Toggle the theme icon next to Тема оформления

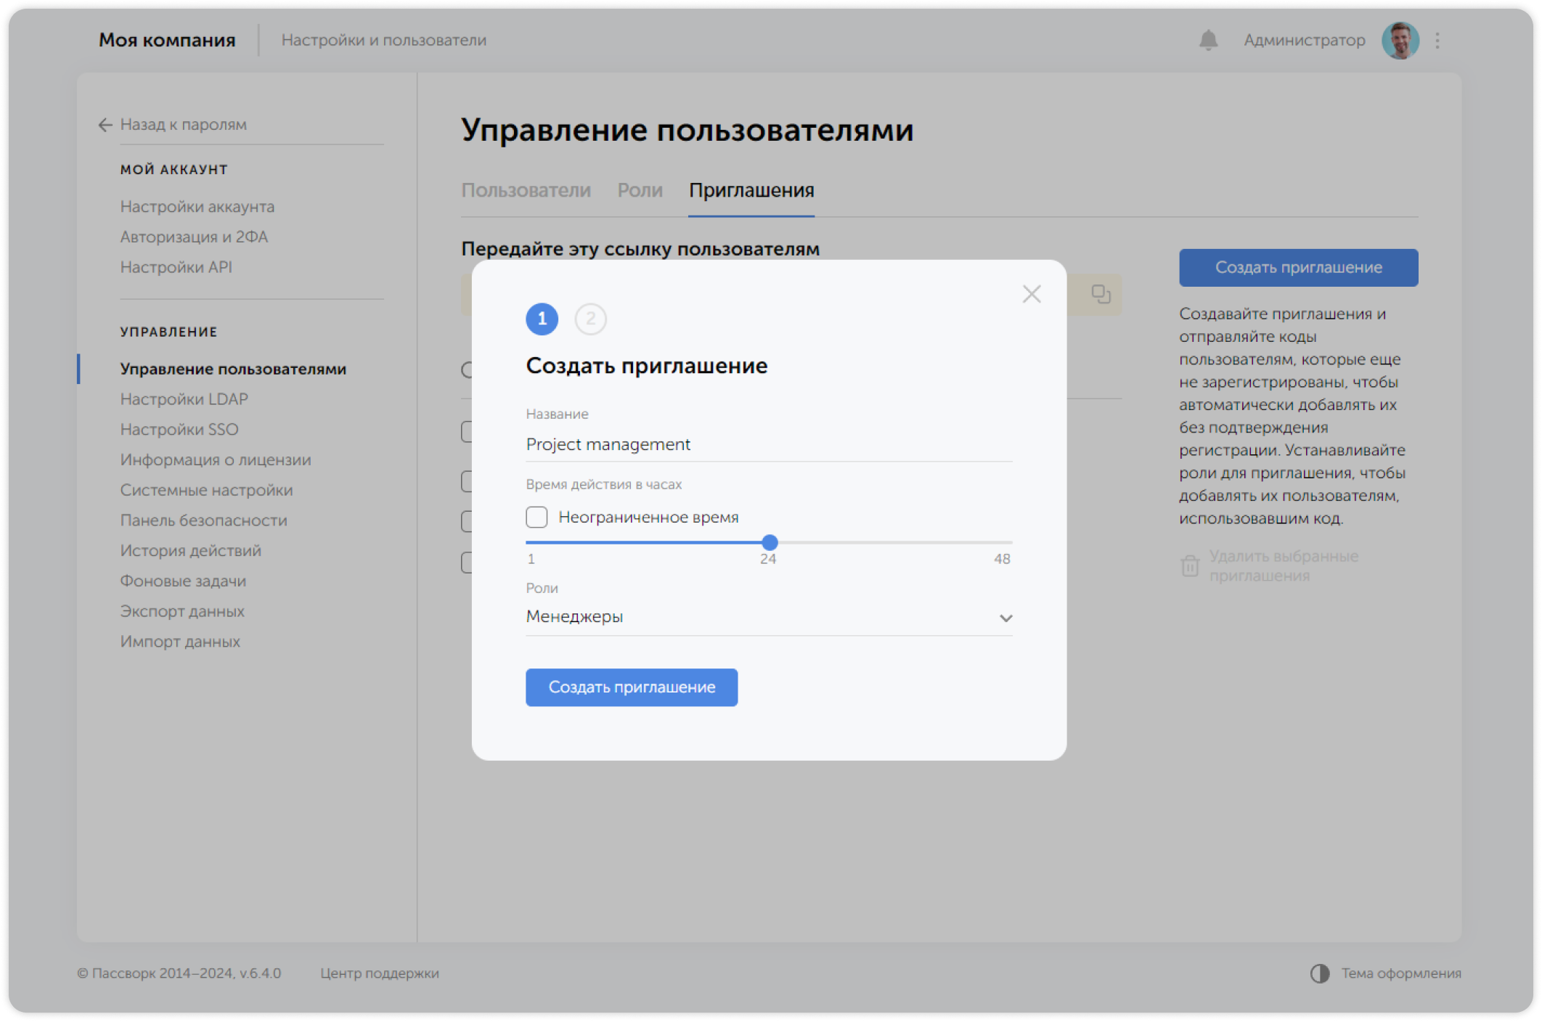click(x=1319, y=973)
